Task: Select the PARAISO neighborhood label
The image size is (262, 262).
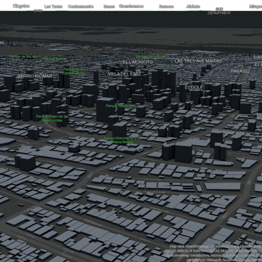Action: point(240,71)
